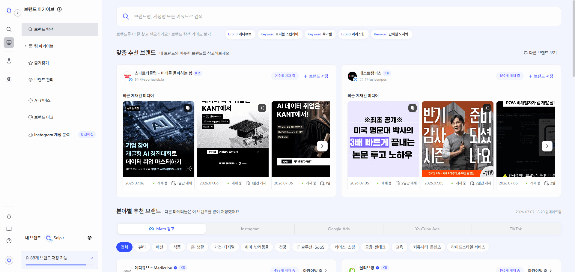Filter by 홈·생활 category
This screenshot has height=272, width=575.
point(198,247)
